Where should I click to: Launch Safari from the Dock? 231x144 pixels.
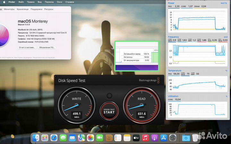54,138
